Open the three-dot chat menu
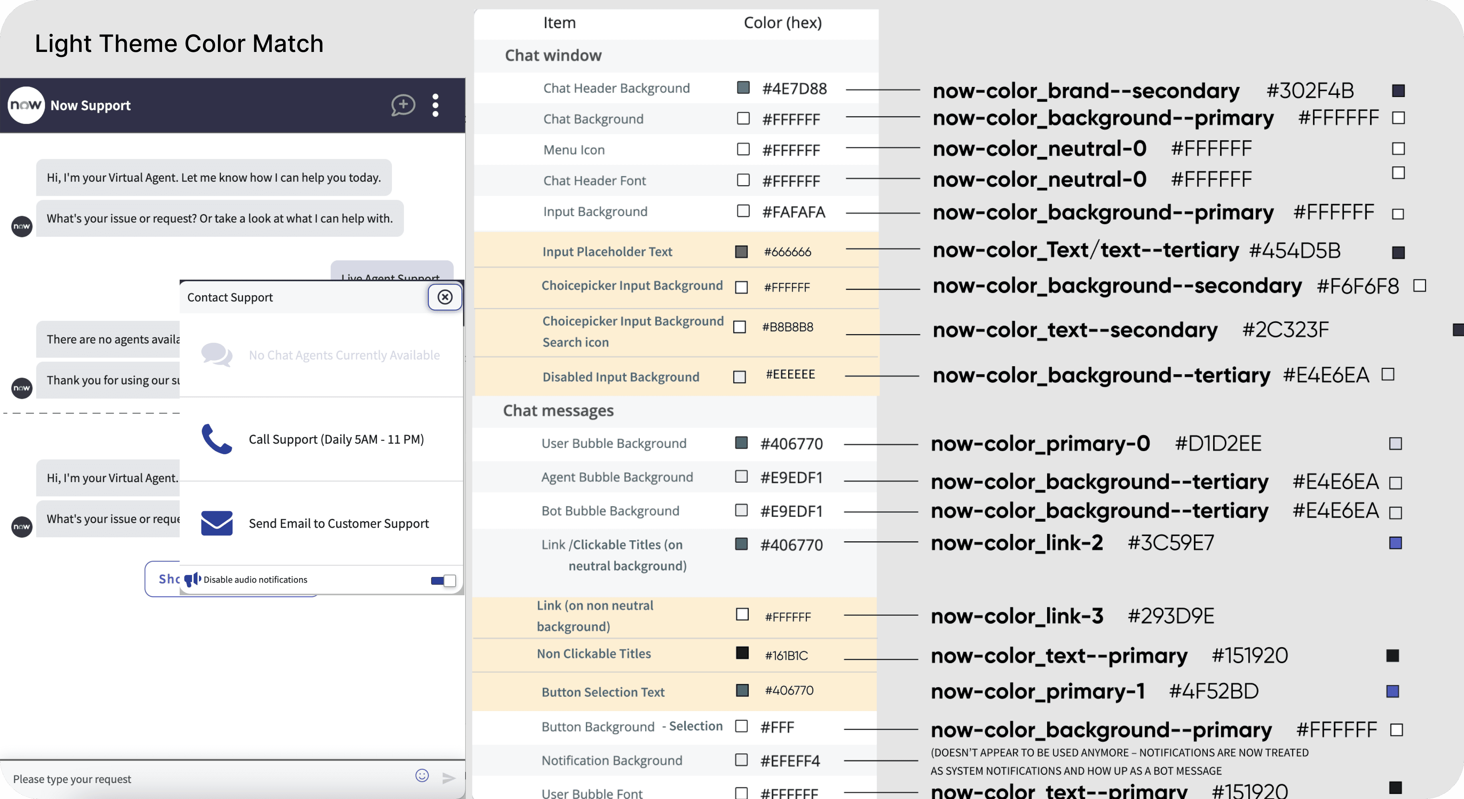Viewport: 1464px width, 799px height. (x=435, y=105)
